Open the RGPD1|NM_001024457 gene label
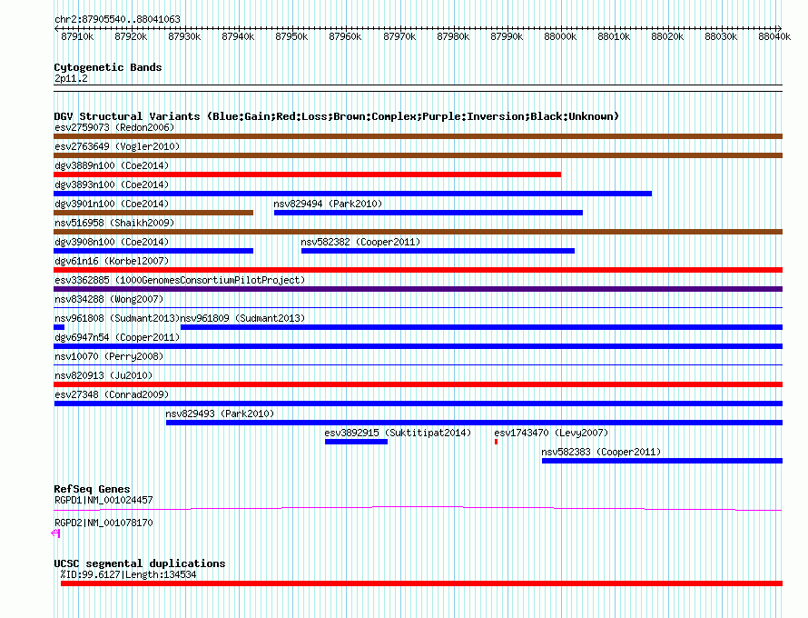This screenshot has width=808, height=618. 103,500
